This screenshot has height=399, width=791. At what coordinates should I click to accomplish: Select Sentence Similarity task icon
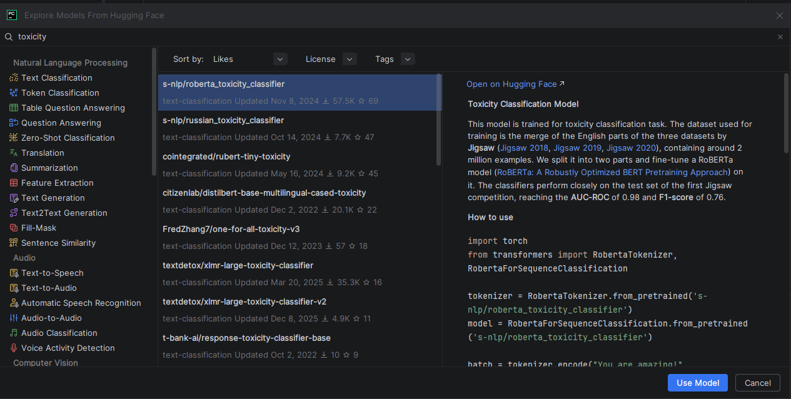14,243
